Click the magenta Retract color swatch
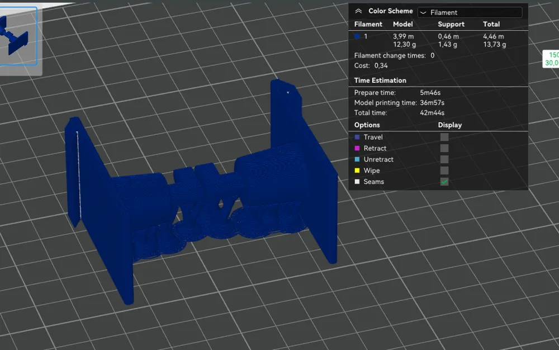Image resolution: width=559 pixels, height=350 pixels. (357, 148)
